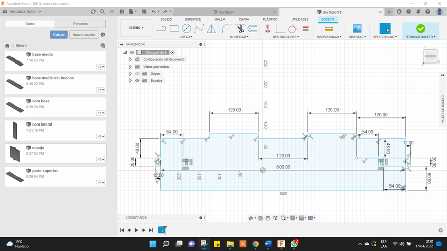Screen dimensions: 447x251
Task: Switch to the MALLA tab
Action: (x=220, y=19)
